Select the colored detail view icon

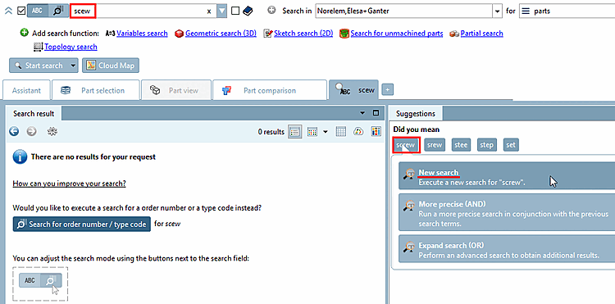coord(312,132)
